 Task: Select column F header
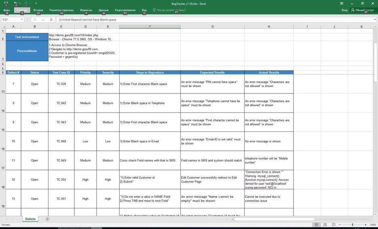click(150, 27)
